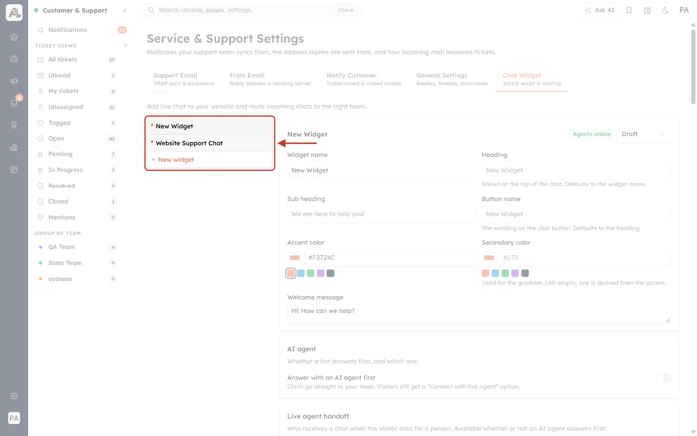Click the search records bar

252,10
